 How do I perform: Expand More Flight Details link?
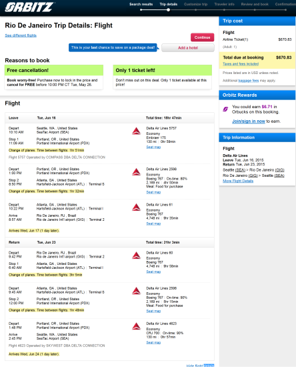(238, 181)
